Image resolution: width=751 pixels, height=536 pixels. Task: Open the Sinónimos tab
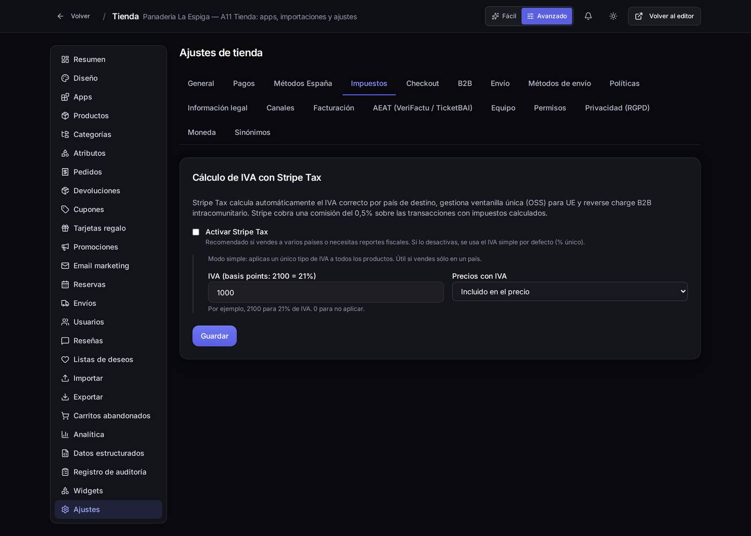[x=253, y=133]
